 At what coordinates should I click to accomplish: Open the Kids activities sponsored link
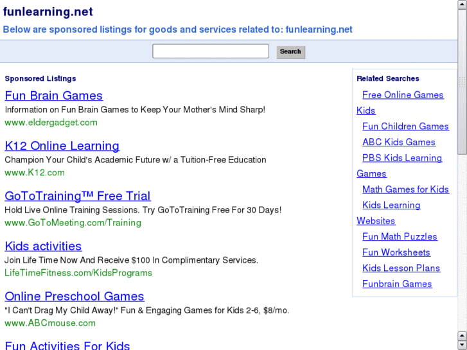coord(43,246)
